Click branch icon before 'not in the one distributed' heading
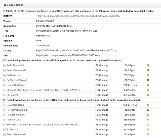 (x=4, y=60)
